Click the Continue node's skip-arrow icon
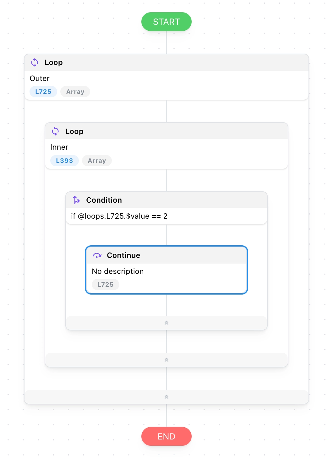This screenshot has height=458, width=333. 97,255
